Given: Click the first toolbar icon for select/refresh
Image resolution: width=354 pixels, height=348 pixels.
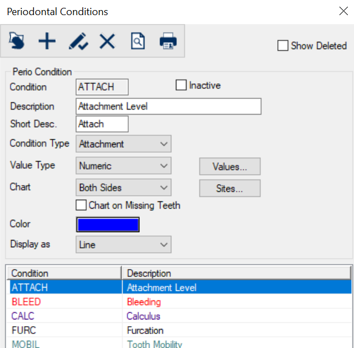Looking at the screenshot, I should (17, 41).
